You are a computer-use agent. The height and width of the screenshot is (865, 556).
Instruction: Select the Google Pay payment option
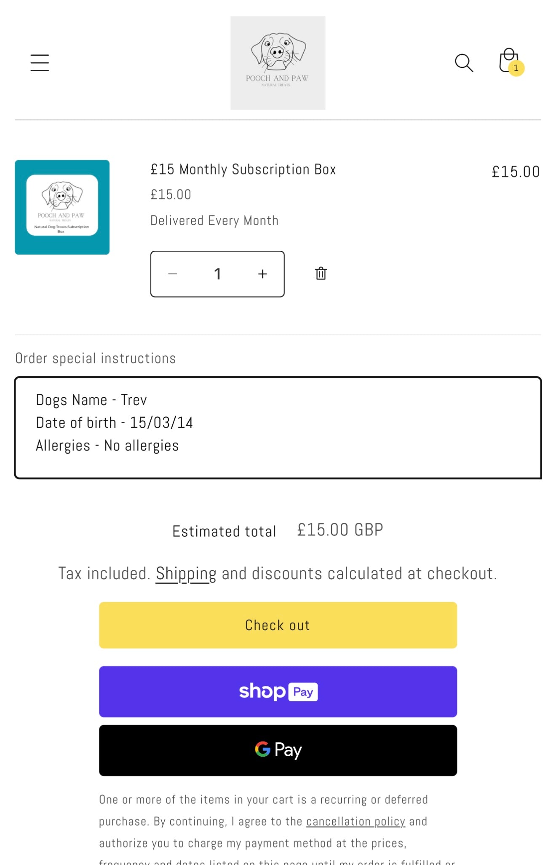tap(278, 750)
